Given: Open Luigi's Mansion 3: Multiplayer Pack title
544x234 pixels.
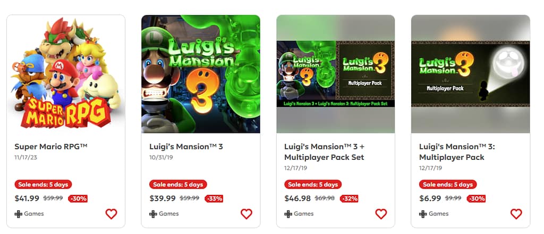Looking at the screenshot, I should (x=457, y=152).
